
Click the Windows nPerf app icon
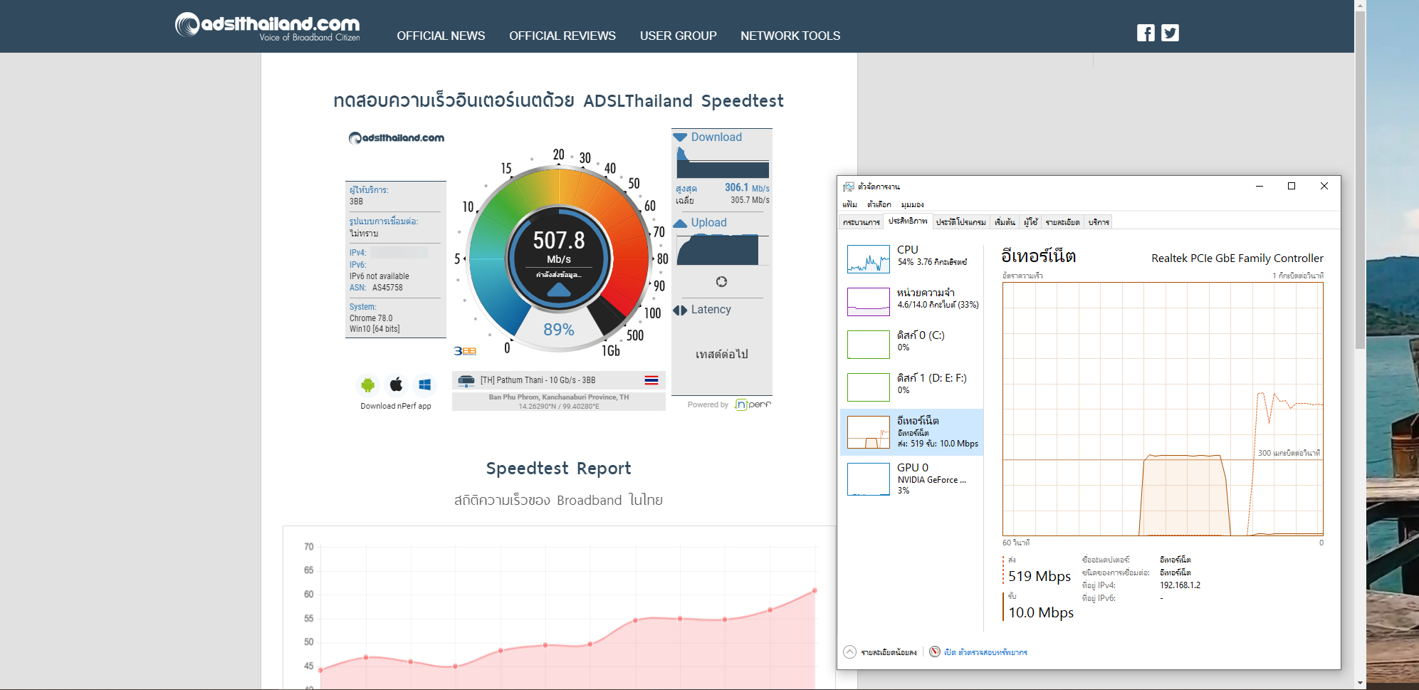click(x=425, y=385)
